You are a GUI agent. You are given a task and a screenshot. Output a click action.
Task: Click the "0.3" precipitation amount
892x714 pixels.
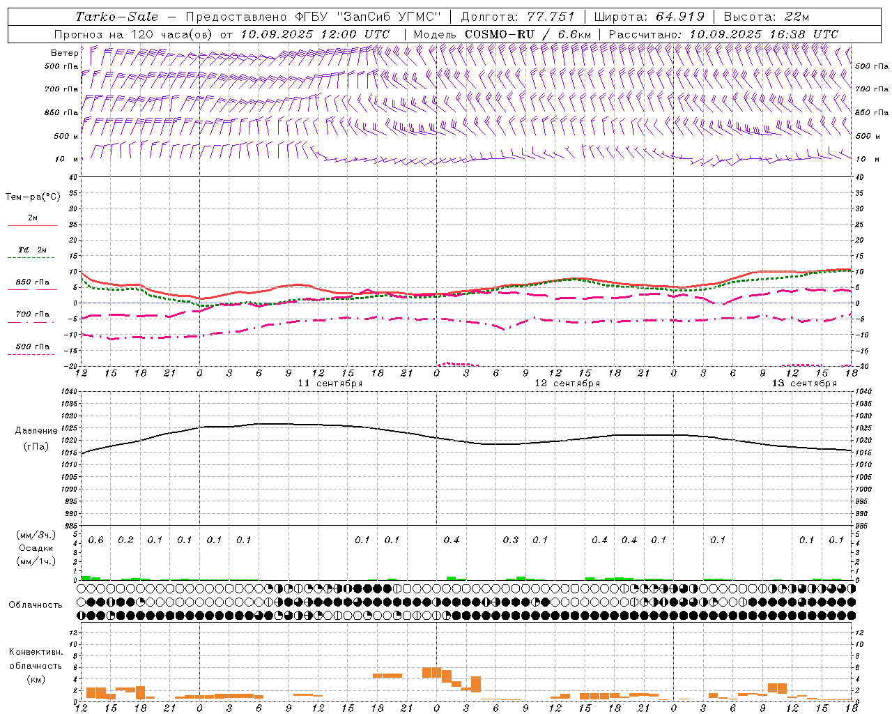[x=511, y=540]
